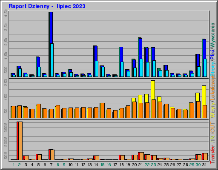Click the '3,5k' y-axis value
Screen dimensions: 218x170
pos(6,27)
